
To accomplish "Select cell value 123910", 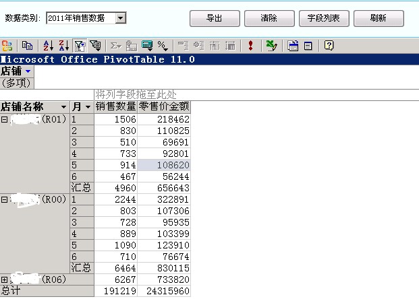I will click(x=164, y=245).
